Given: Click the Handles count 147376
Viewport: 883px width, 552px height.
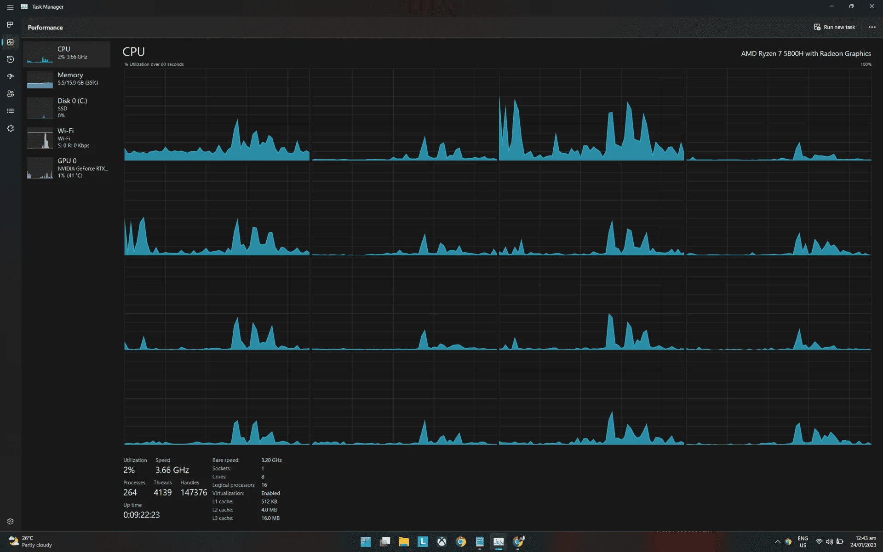Looking at the screenshot, I should pos(194,493).
